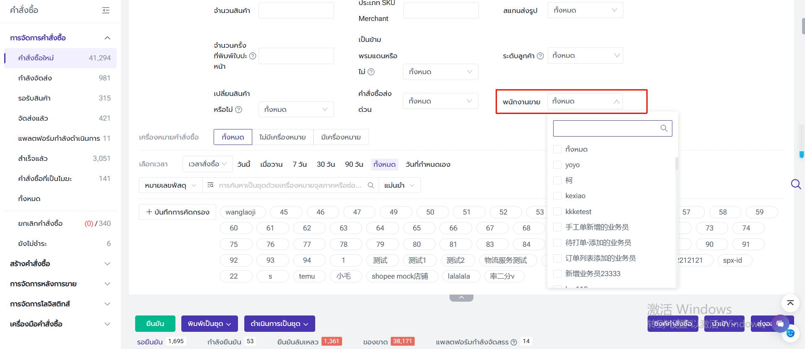The height and width of the screenshot is (349, 805).
Task: Click the magnifier icon on right edge
Action: coord(795,184)
